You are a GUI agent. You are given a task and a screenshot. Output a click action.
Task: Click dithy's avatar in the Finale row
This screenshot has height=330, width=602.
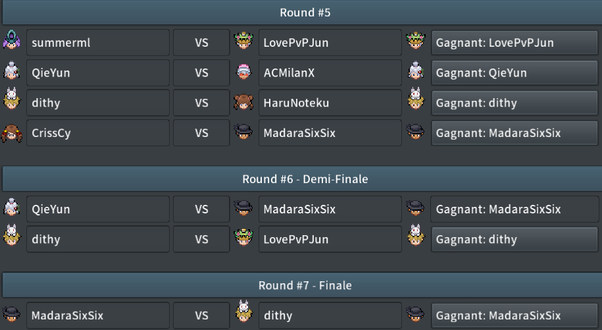pyautogui.click(x=244, y=312)
